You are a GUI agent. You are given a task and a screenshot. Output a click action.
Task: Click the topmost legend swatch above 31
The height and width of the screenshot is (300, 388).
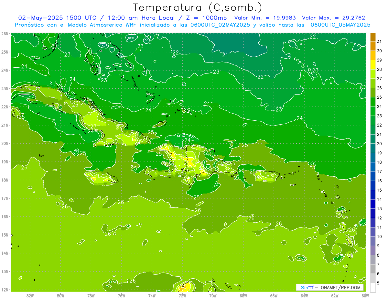(373, 37)
